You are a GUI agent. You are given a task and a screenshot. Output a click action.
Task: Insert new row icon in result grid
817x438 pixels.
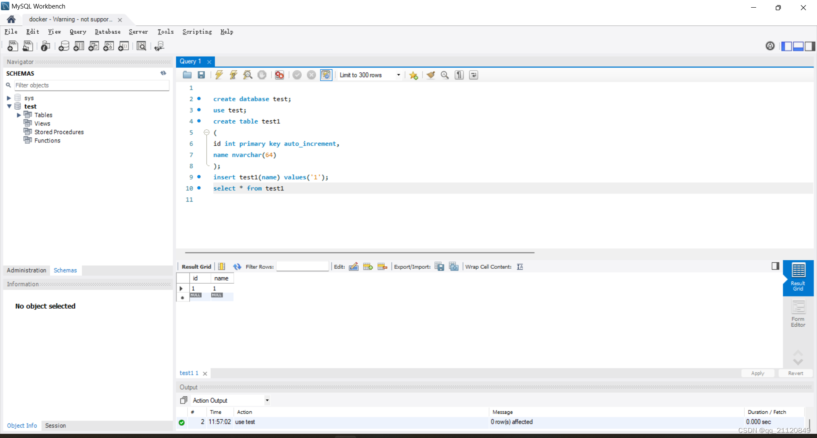pos(368,267)
